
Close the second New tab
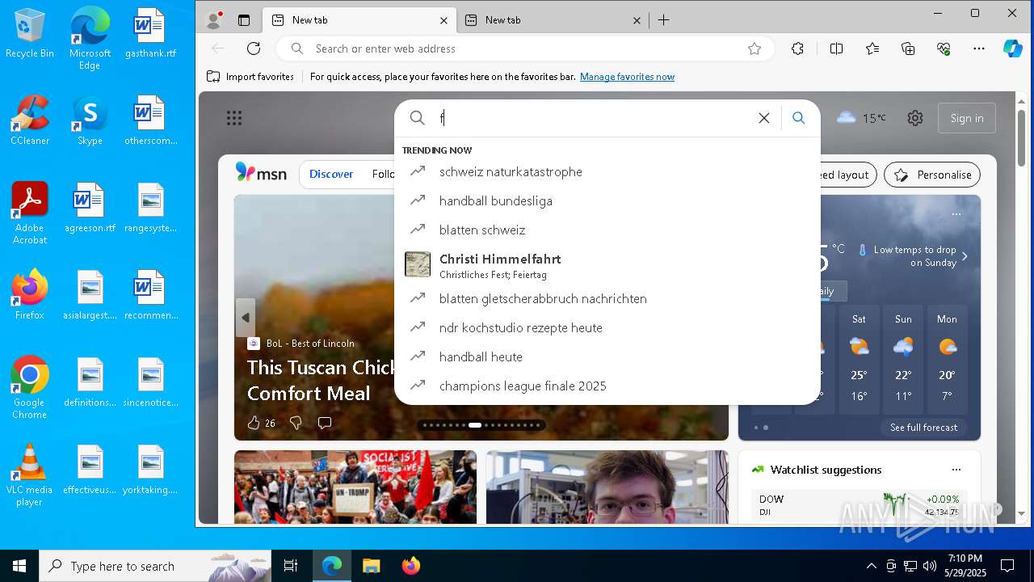(x=637, y=20)
